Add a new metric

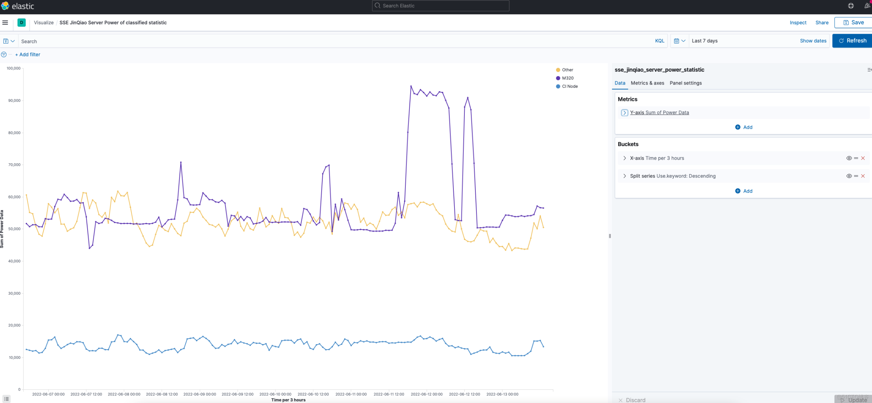(x=743, y=127)
